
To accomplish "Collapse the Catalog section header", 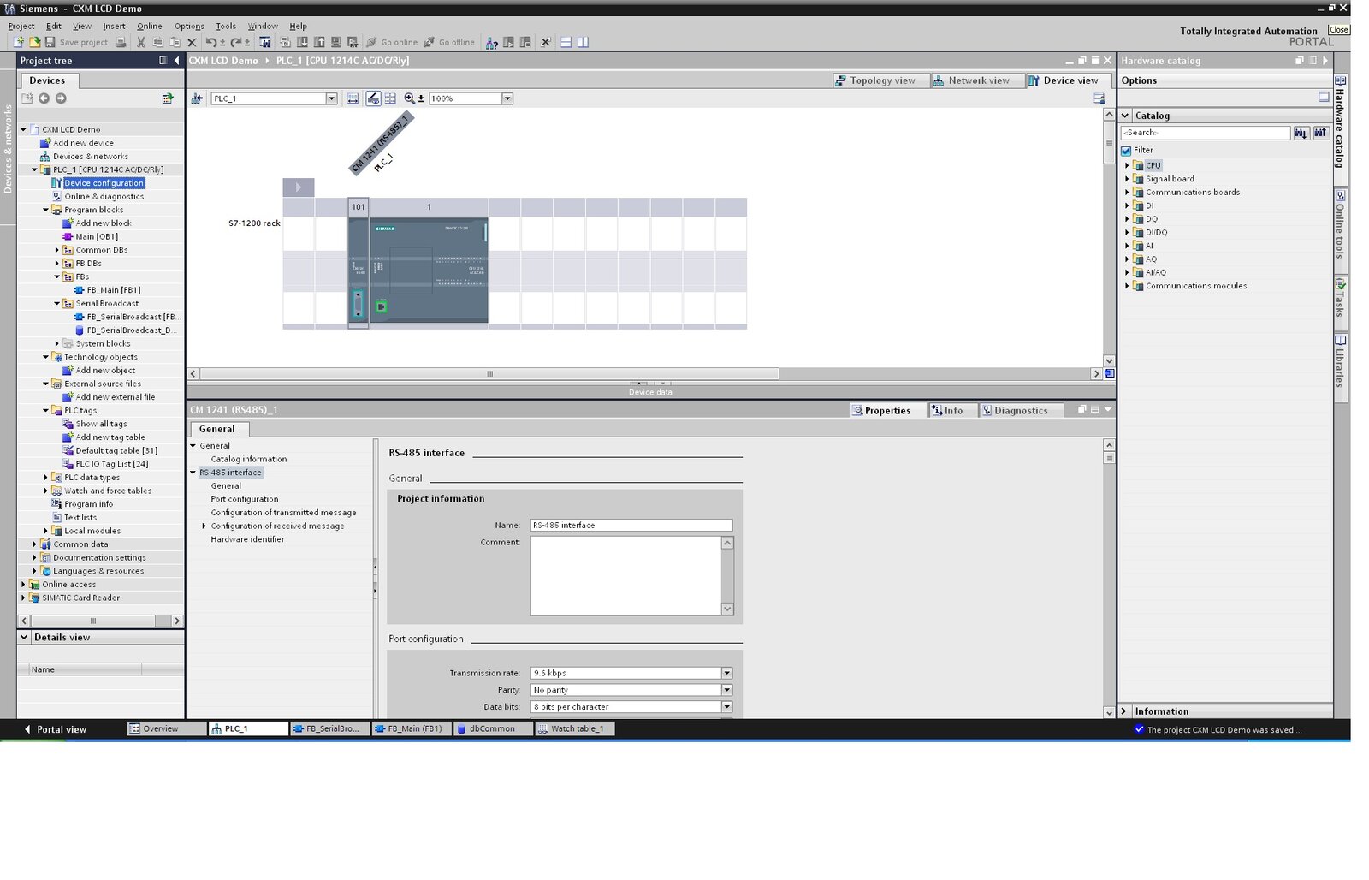I will coord(1126,116).
